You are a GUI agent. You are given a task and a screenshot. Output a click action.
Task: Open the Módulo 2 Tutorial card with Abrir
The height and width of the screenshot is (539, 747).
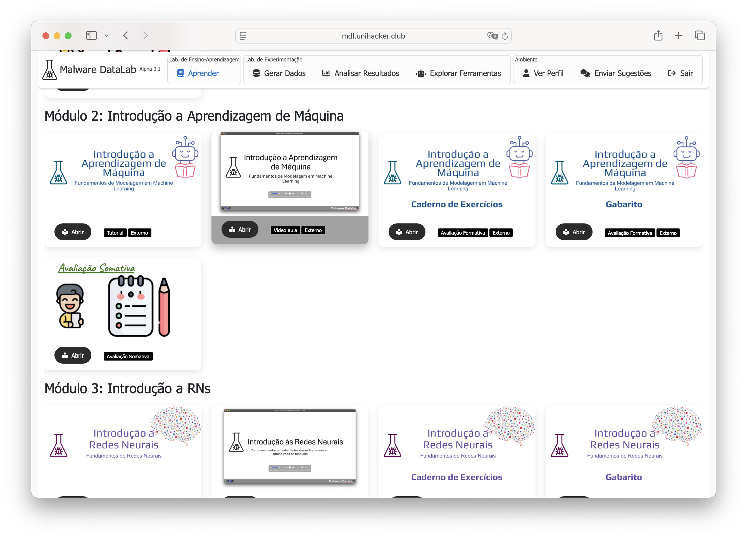pyautogui.click(x=73, y=232)
